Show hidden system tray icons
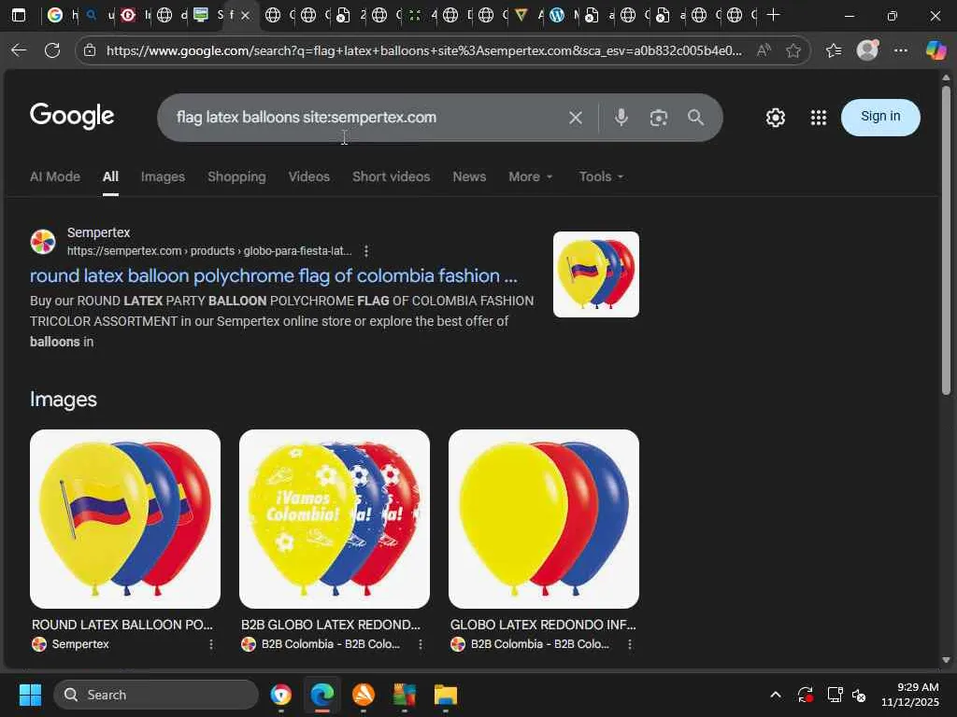This screenshot has height=717, width=957. click(x=775, y=695)
